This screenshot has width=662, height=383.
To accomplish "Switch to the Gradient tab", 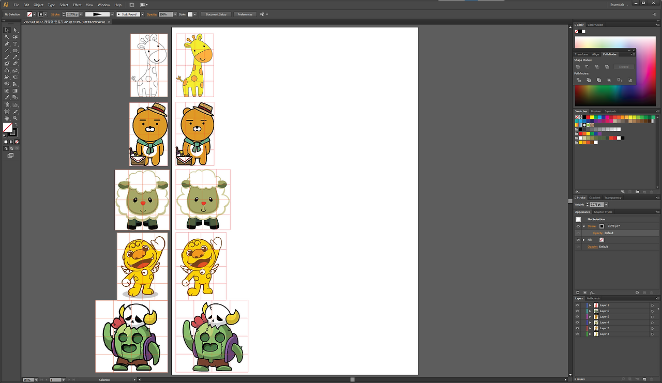I will (x=595, y=197).
